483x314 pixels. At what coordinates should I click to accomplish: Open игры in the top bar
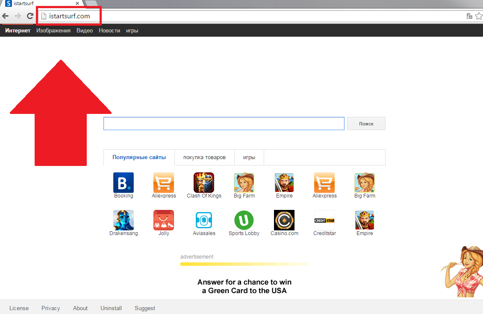pyautogui.click(x=132, y=30)
